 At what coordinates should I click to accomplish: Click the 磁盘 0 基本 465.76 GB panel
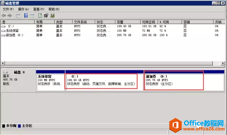tap(18, 81)
